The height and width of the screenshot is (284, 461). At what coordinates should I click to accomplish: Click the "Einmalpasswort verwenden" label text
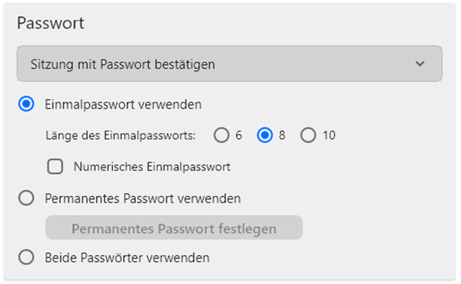pos(123,104)
